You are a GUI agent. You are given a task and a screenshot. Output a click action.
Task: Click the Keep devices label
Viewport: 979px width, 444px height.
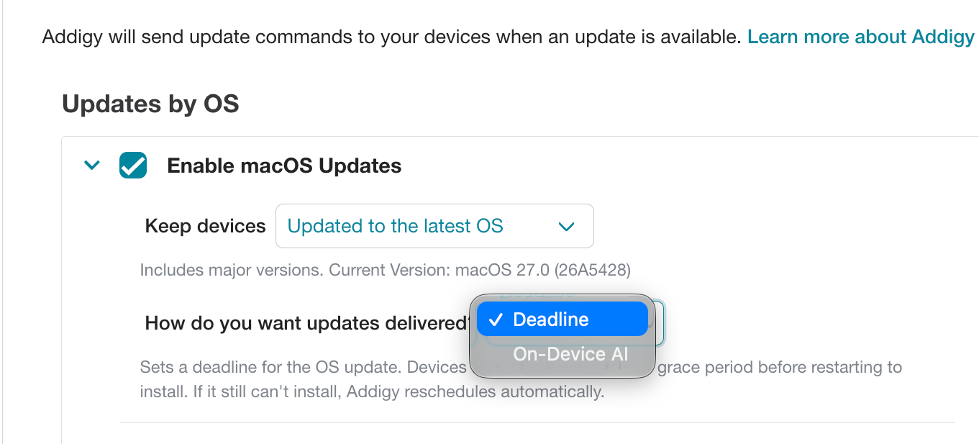(206, 226)
